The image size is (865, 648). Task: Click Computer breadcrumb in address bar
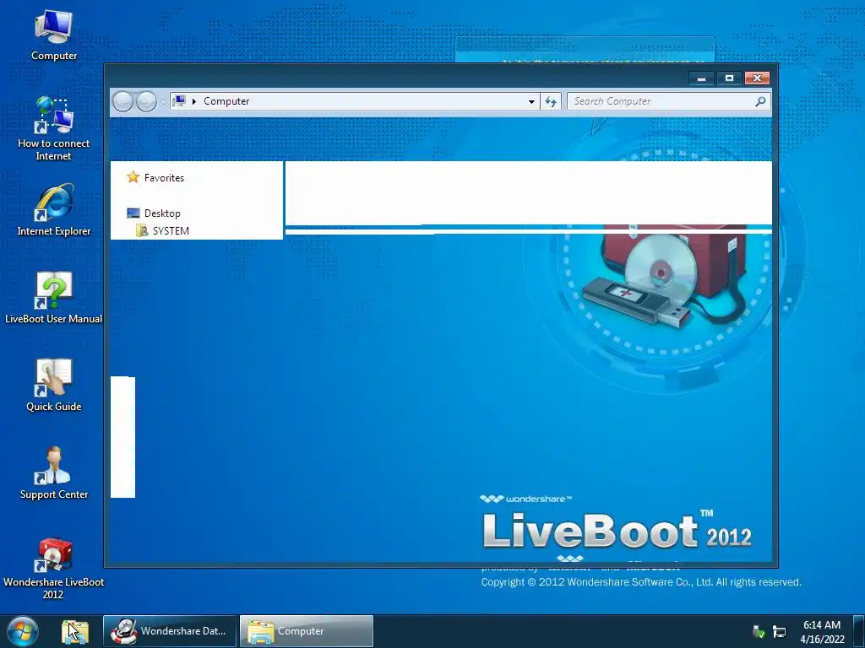point(226,101)
